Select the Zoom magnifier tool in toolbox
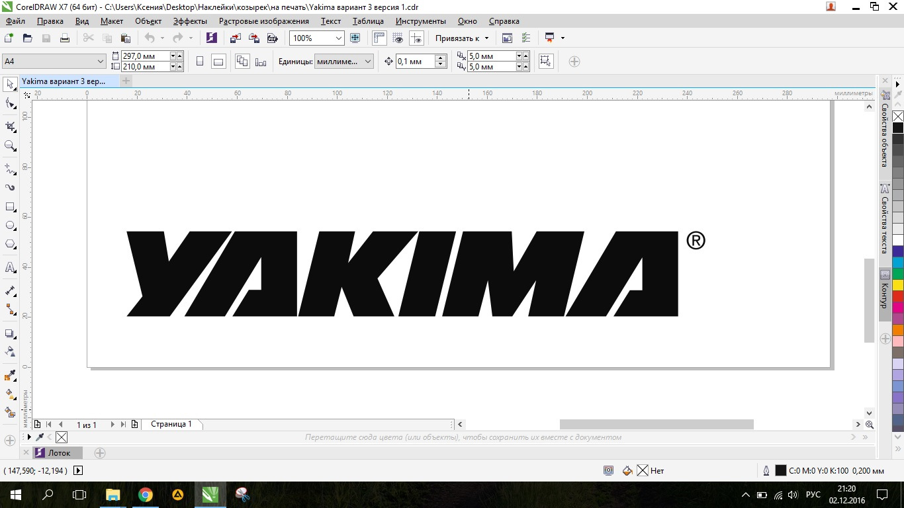 [x=11, y=146]
